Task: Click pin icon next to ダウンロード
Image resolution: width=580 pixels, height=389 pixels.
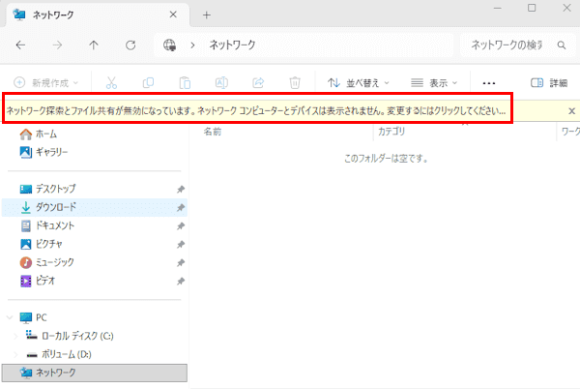Action: click(181, 208)
